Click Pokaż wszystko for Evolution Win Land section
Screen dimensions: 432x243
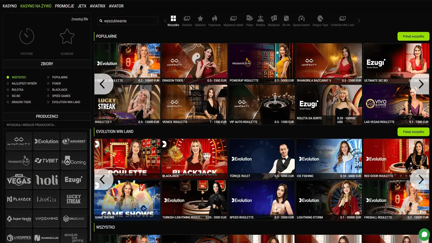click(x=413, y=132)
